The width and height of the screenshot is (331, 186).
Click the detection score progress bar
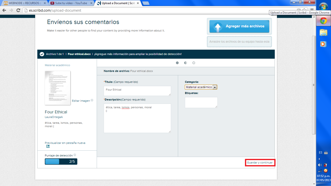(61, 161)
